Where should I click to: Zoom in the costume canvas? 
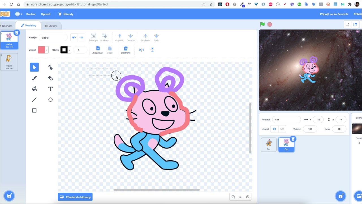tap(248, 197)
